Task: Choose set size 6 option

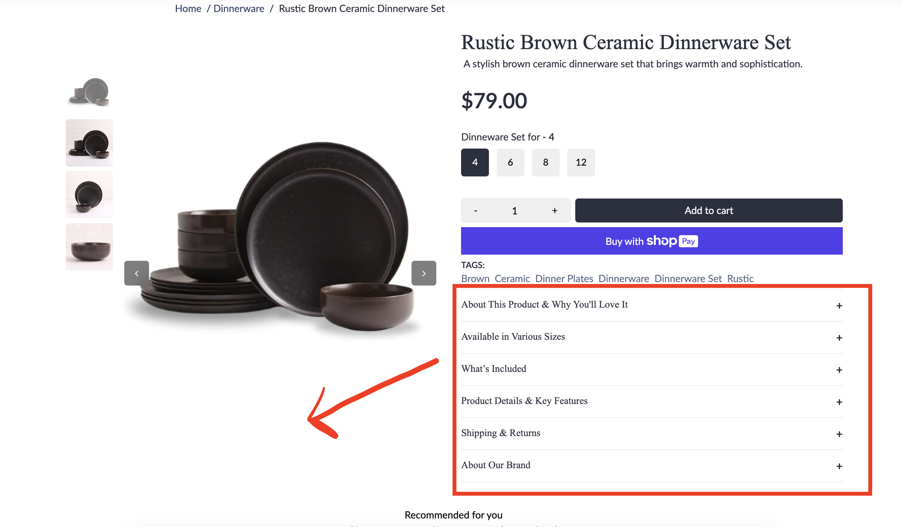Action: click(x=510, y=163)
